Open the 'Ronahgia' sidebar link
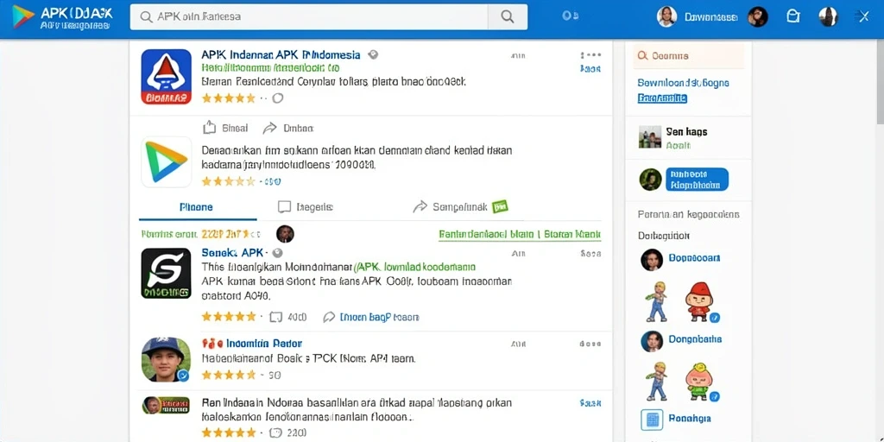The image size is (884, 442). tap(689, 419)
